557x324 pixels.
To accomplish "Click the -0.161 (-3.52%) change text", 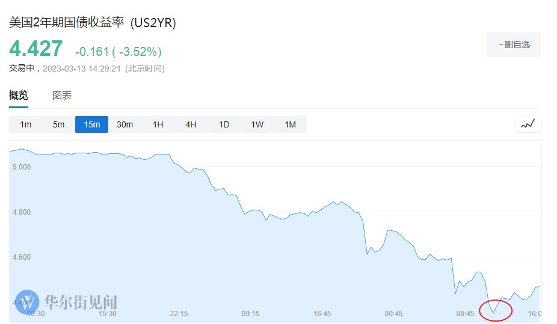I will 118,52.
